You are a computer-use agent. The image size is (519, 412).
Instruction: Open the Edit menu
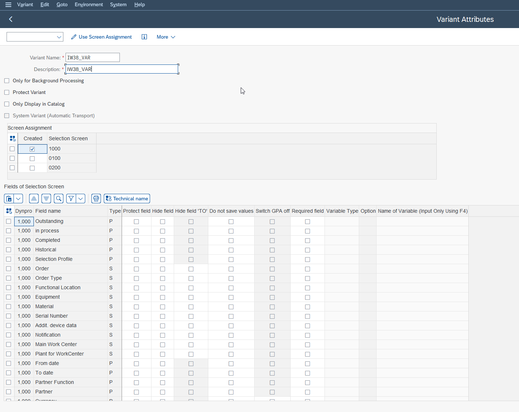[45, 5]
